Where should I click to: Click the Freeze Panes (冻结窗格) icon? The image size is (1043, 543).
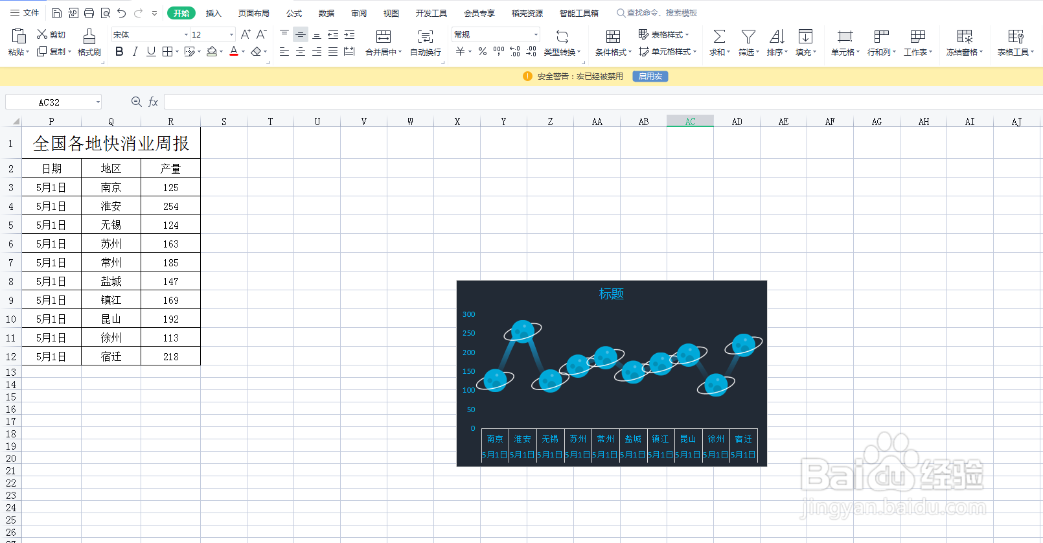click(x=965, y=36)
